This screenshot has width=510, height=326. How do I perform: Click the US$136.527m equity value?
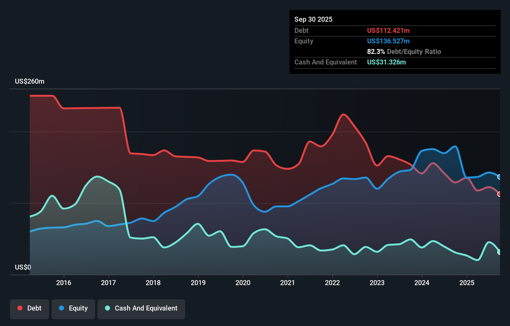point(388,41)
